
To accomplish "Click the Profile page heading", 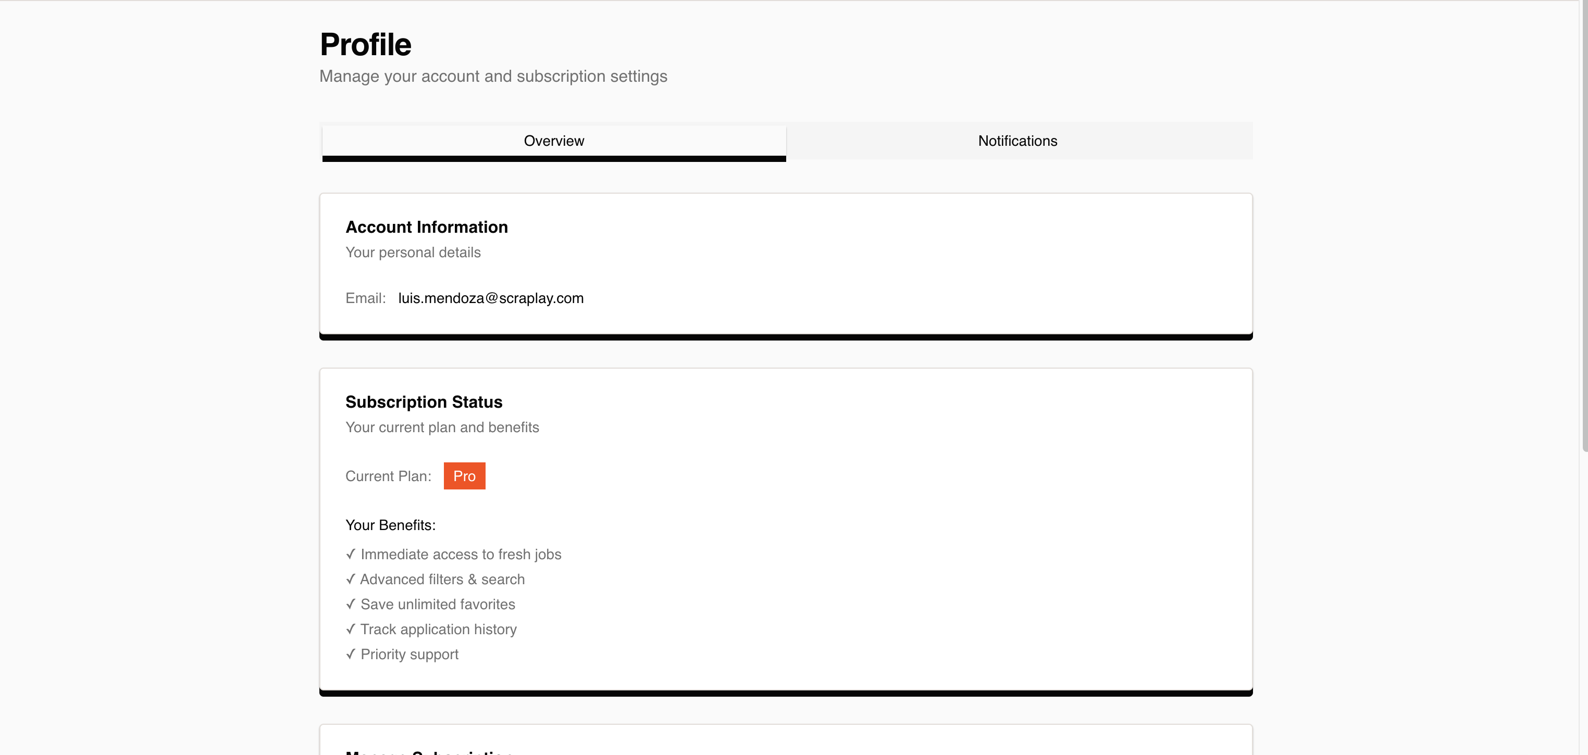I will pyautogui.click(x=365, y=43).
